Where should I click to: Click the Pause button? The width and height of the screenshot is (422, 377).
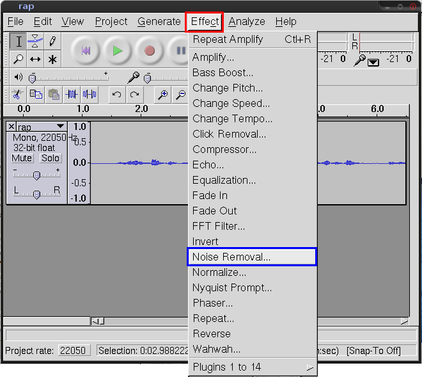(x=178, y=51)
